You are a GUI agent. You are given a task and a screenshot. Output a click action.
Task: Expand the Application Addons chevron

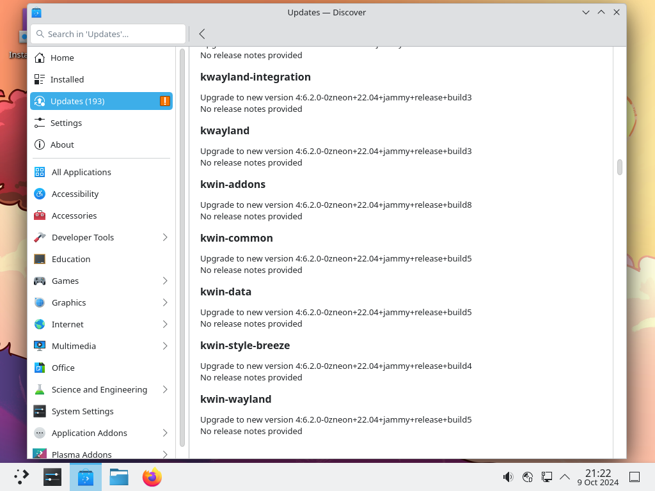click(165, 433)
